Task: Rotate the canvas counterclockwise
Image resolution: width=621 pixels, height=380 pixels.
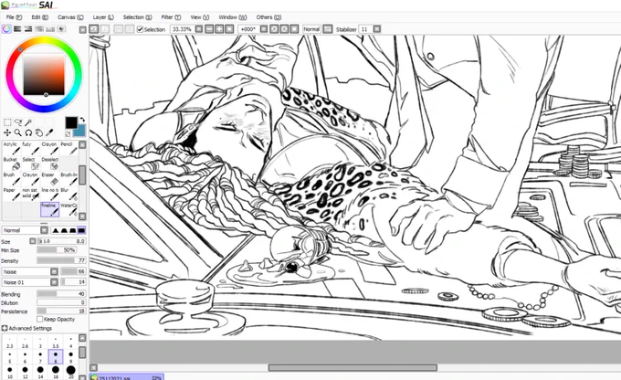Action: (x=274, y=29)
